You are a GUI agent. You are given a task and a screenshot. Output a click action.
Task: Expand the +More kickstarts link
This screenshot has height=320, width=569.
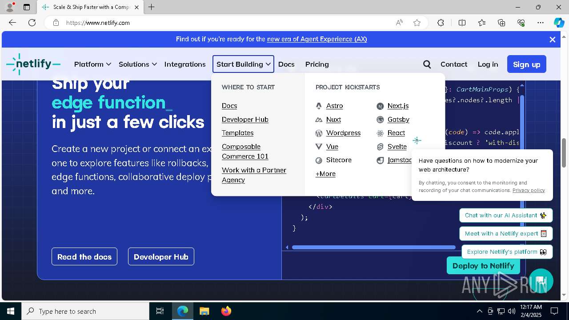(325, 174)
